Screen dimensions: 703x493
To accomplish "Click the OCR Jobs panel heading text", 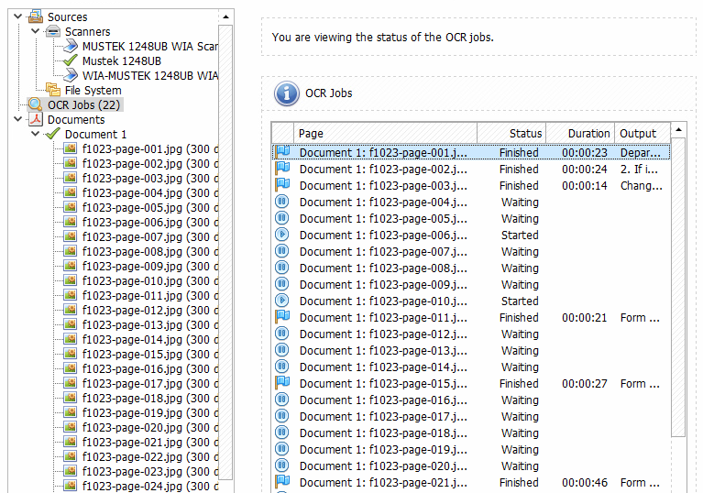I will [x=329, y=93].
